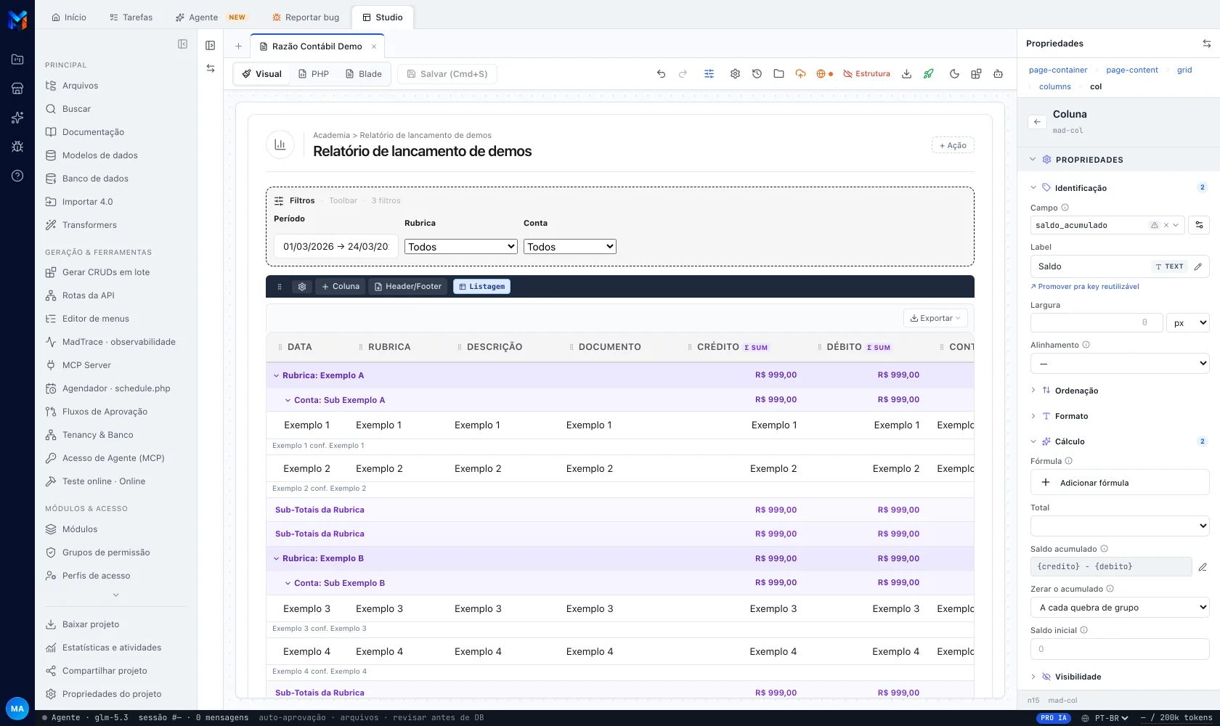Open the Rubrica filter dropdown
1220x726 pixels.
pos(461,247)
